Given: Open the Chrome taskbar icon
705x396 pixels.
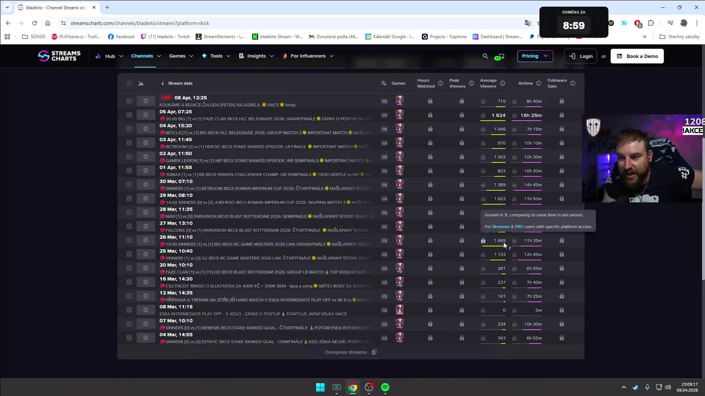Looking at the screenshot, I should [352, 387].
